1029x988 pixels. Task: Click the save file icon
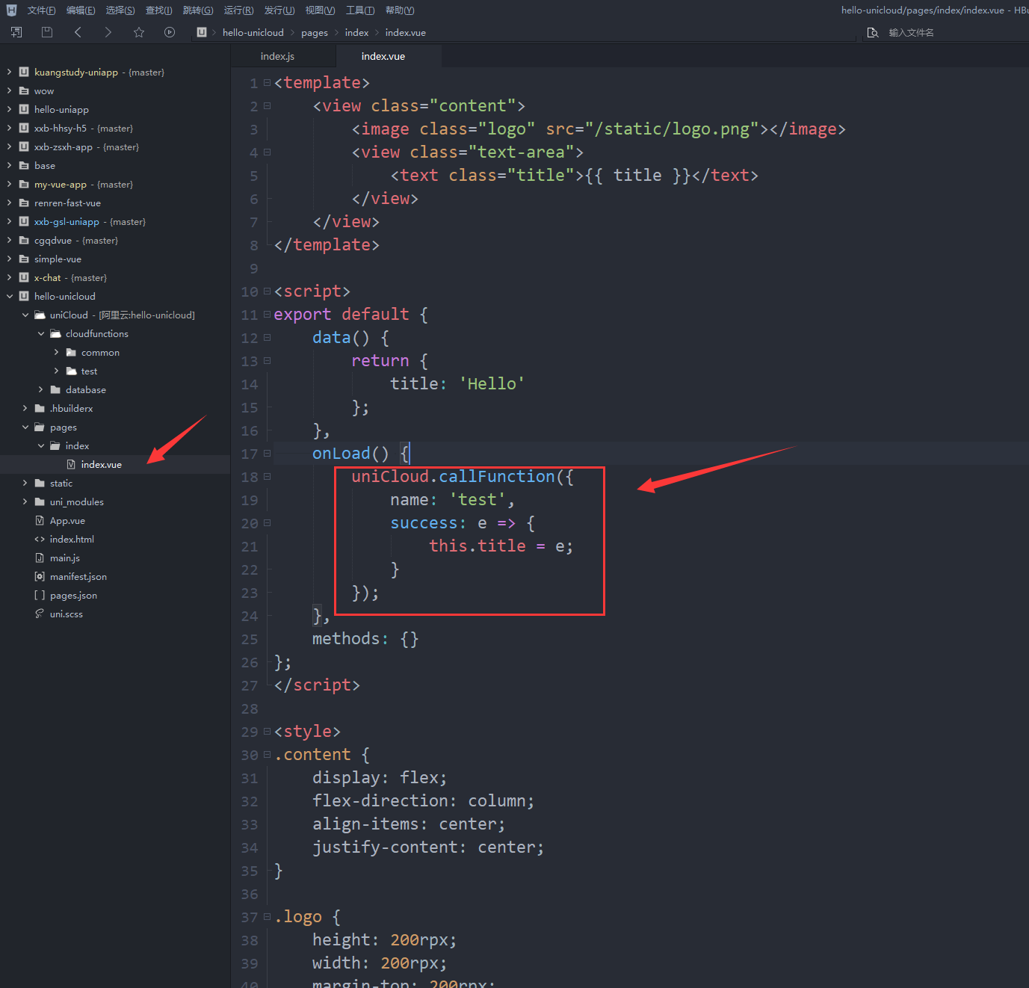tap(47, 32)
